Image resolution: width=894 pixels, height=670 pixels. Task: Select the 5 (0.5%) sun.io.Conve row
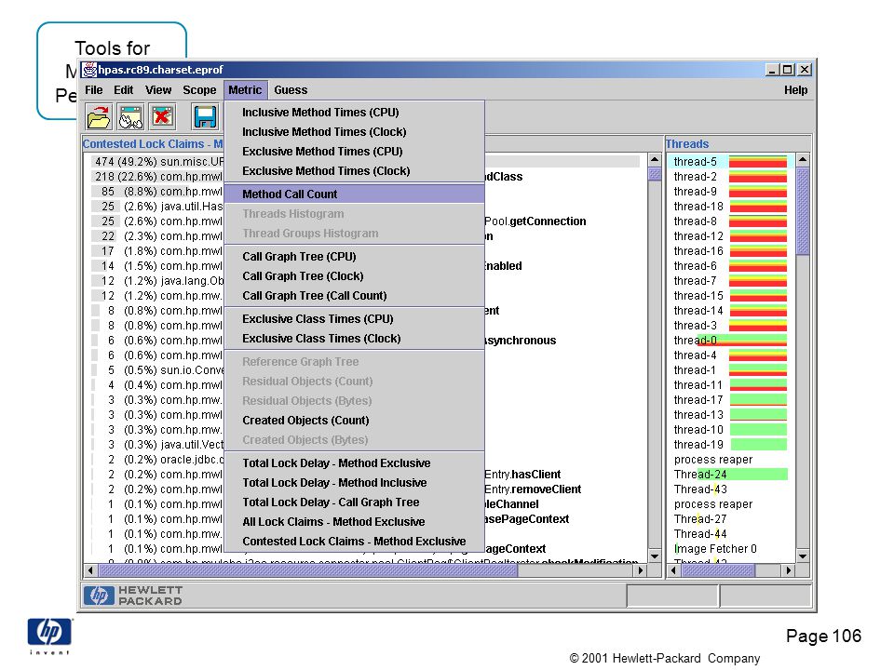(x=365, y=369)
